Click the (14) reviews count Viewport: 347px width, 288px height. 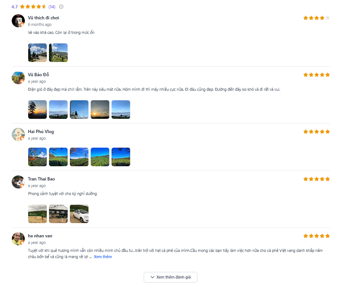point(52,7)
